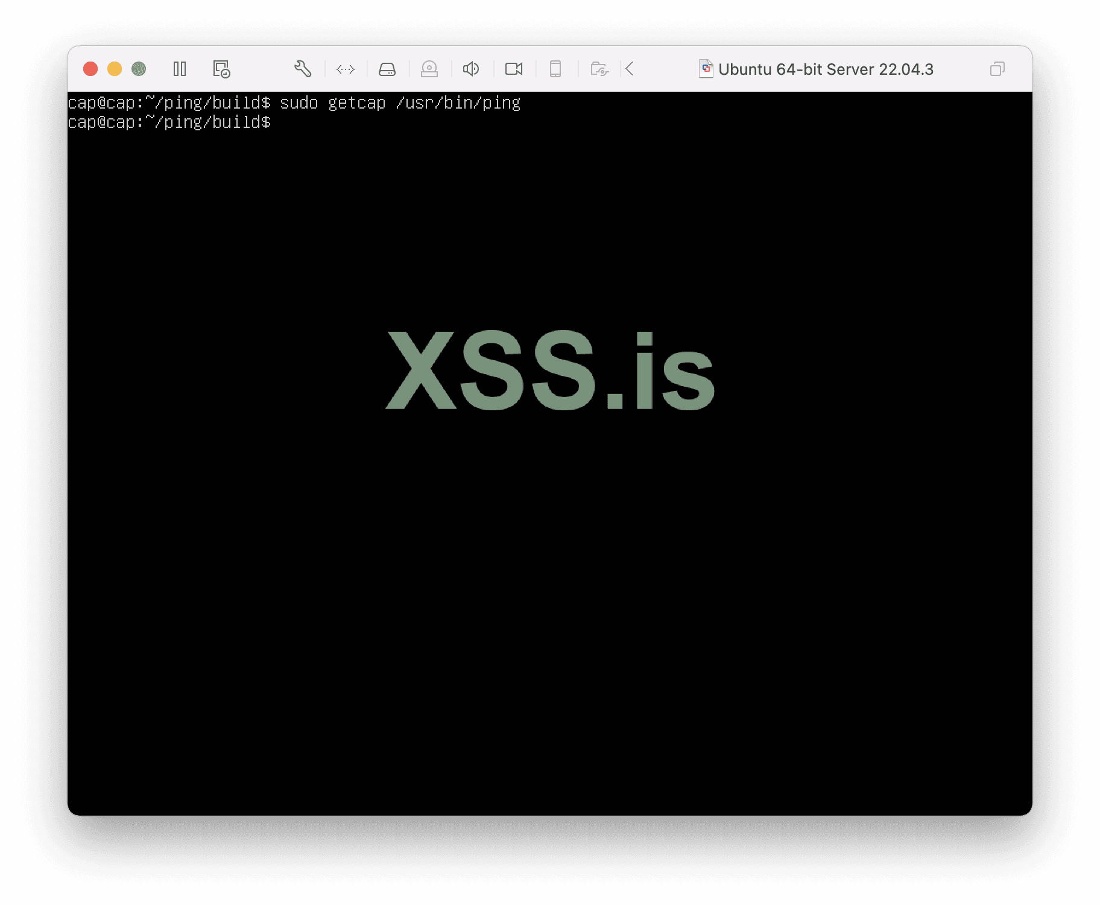1100x905 pixels.
Task: Click the Ubuntu VM document icon
Action: click(x=706, y=69)
